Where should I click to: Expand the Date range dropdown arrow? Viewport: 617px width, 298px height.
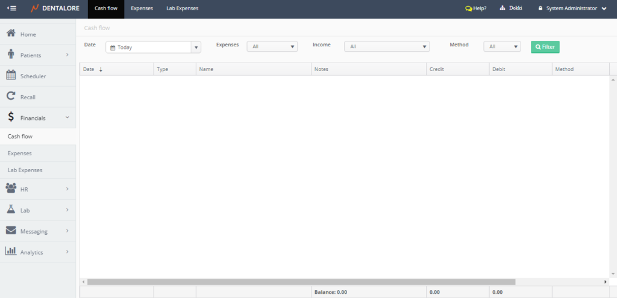click(196, 47)
